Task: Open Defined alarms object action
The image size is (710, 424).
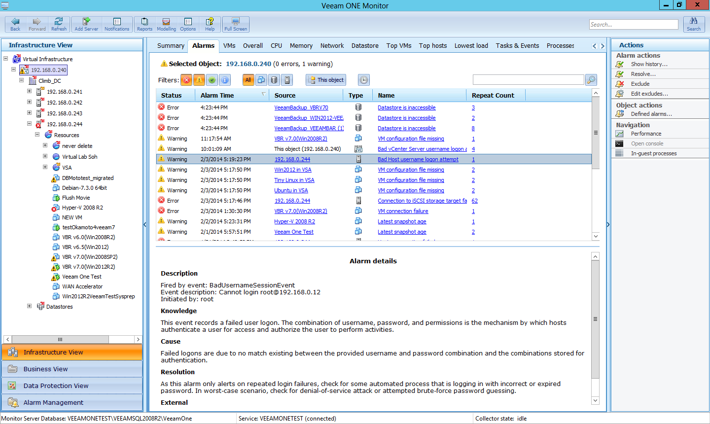Action: click(x=651, y=114)
